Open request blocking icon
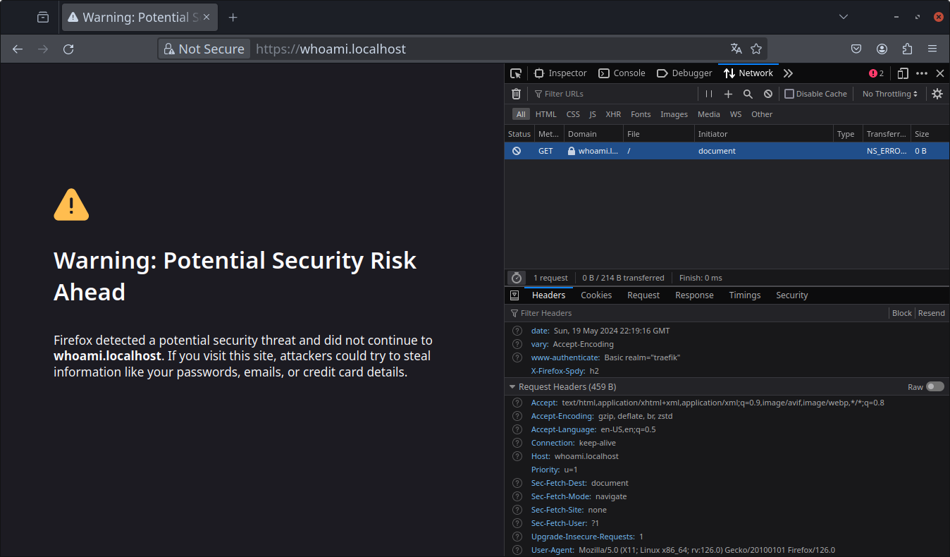950x557 pixels. pos(768,94)
